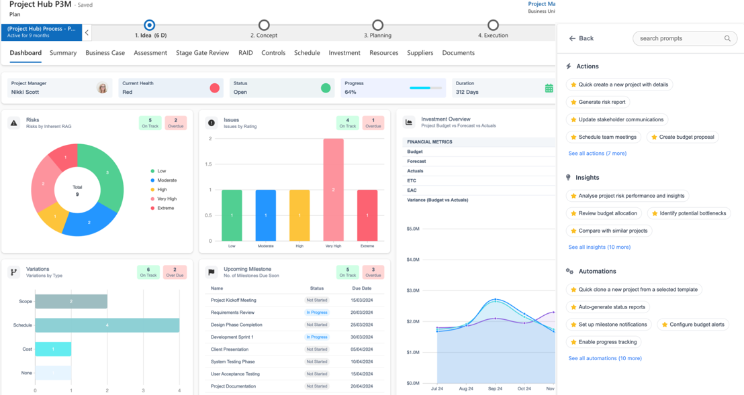This screenshot has height=395, width=744.
Task: Collapse the process flow with left chevron
Action: pyautogui.click(x=87, y=33)
